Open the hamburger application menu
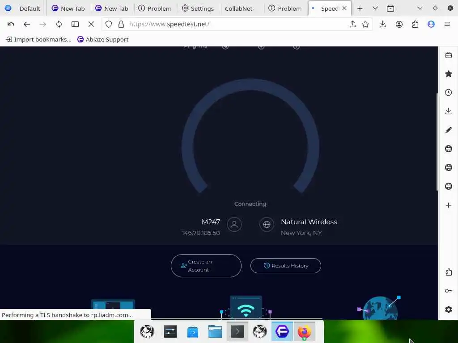The width and height of the screenshot is (458, 343). point(447,24)
